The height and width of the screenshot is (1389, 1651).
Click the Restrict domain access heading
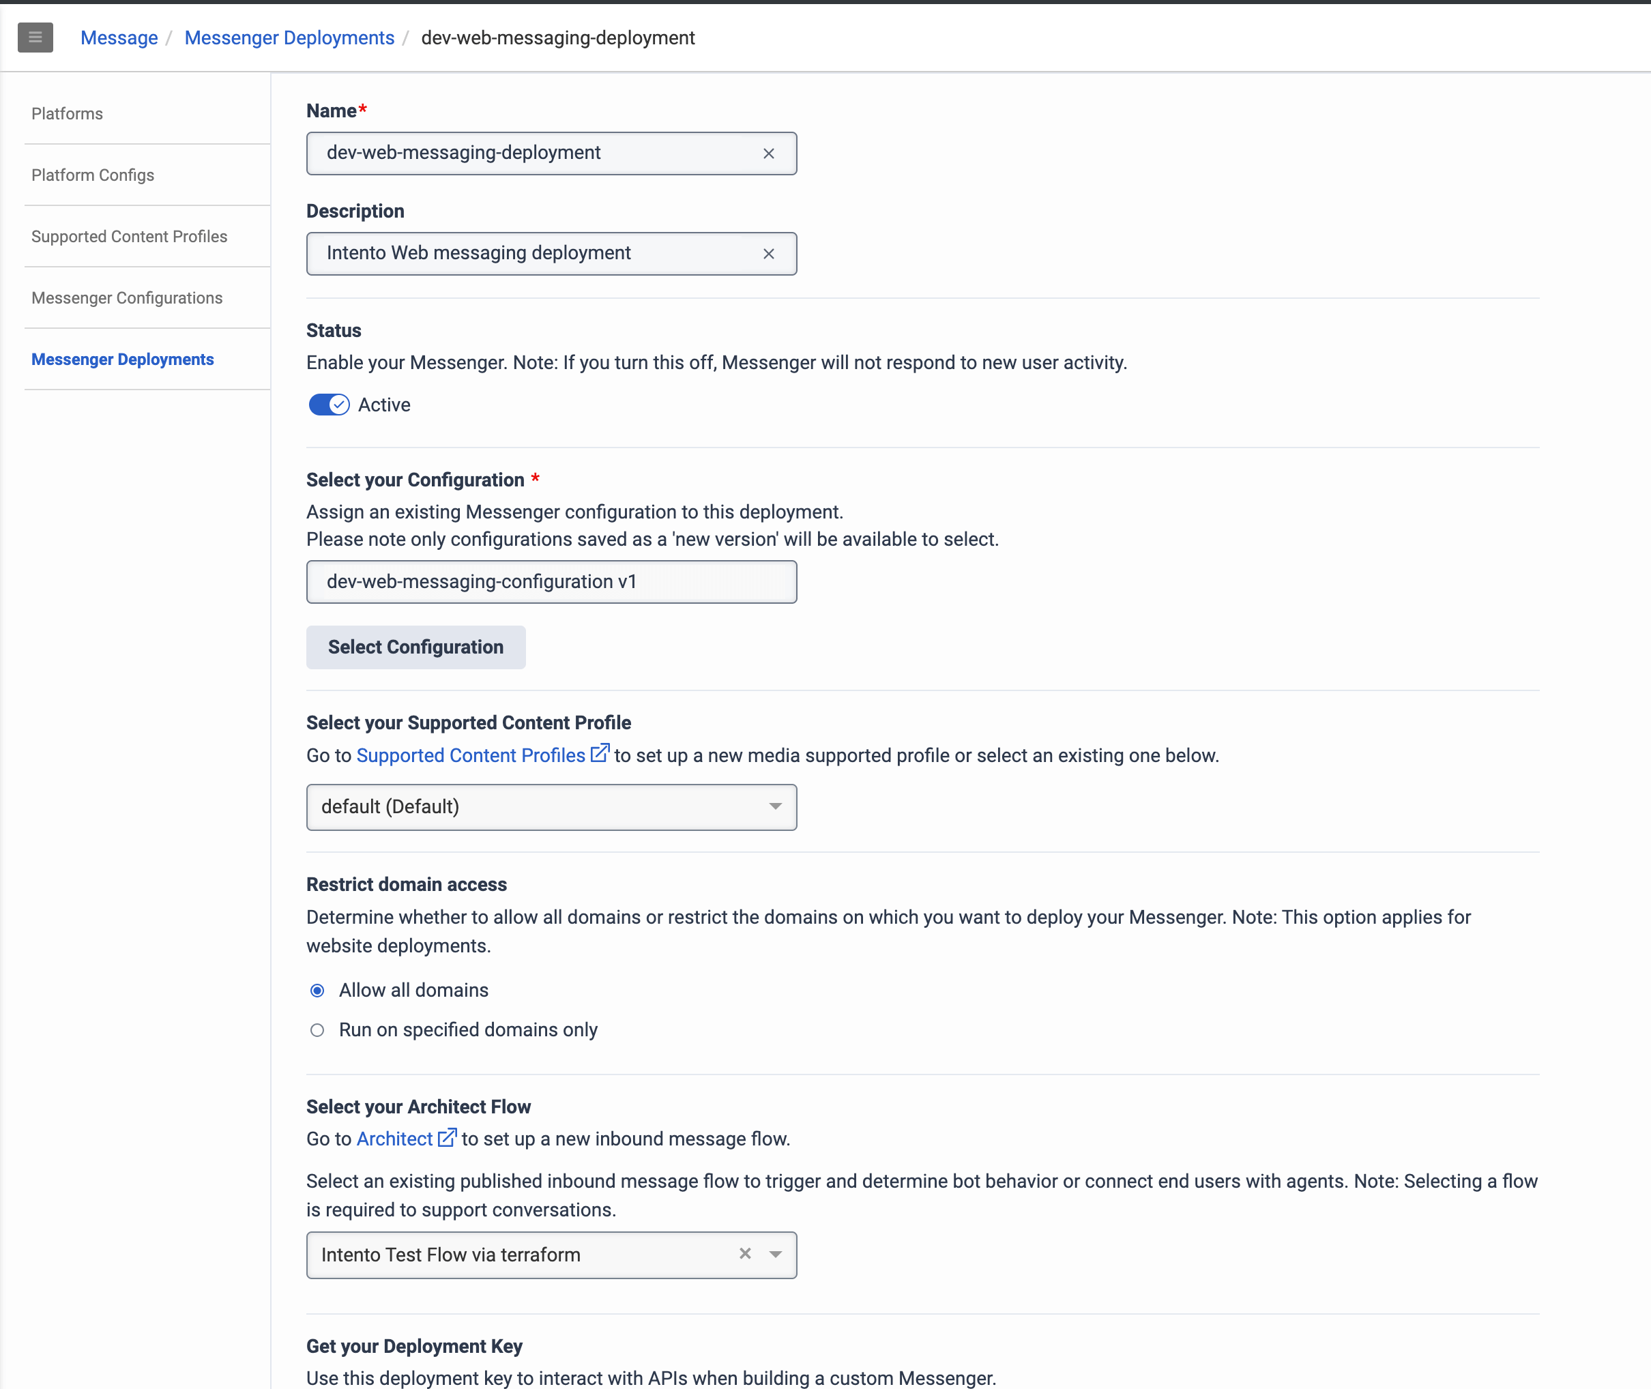pos(406,884)
